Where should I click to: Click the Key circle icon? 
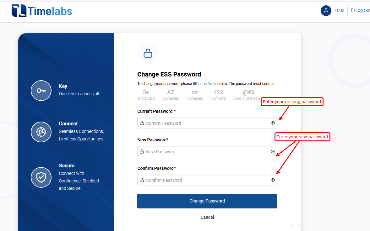(41, 91)
